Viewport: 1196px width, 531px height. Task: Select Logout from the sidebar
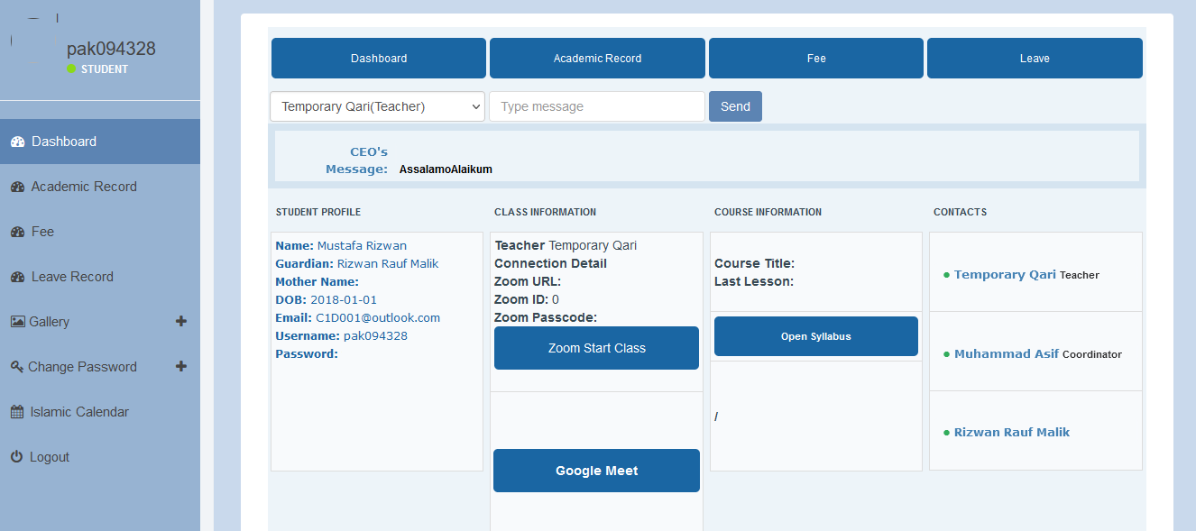point(100,457)
